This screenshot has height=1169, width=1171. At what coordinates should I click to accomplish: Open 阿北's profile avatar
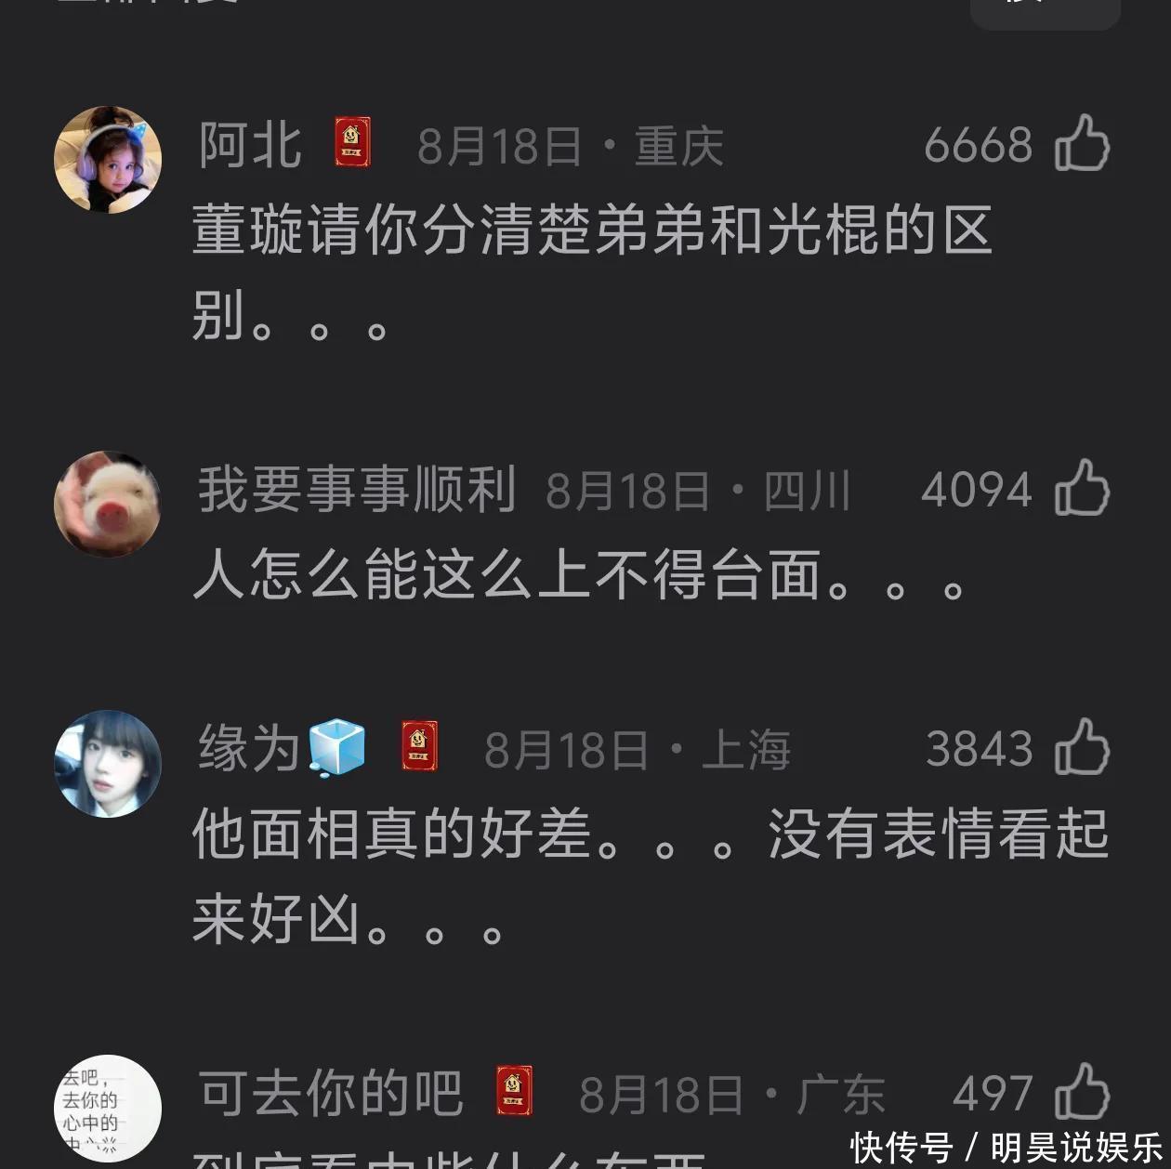(108, 159)
